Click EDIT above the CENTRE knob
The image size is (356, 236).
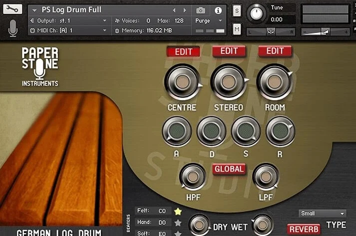tap(183, 52)
